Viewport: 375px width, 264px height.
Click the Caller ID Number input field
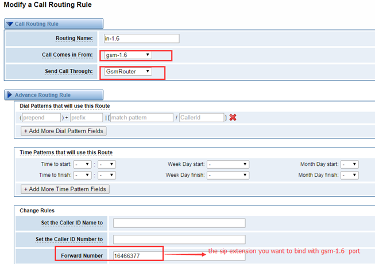[179, 239]
